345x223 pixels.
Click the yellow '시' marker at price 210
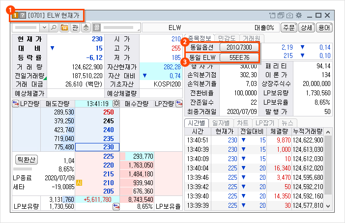tap(79, 183)
